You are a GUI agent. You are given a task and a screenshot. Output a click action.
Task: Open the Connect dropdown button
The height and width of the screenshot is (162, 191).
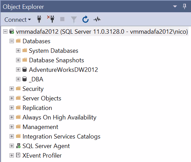coord(18,20)
